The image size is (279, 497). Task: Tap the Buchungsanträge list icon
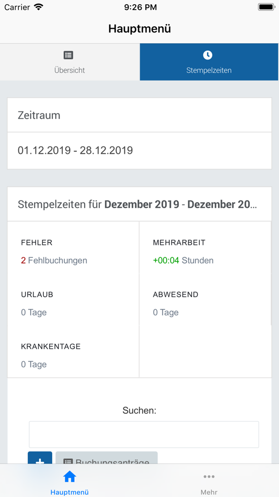click(x=68, y=462)
